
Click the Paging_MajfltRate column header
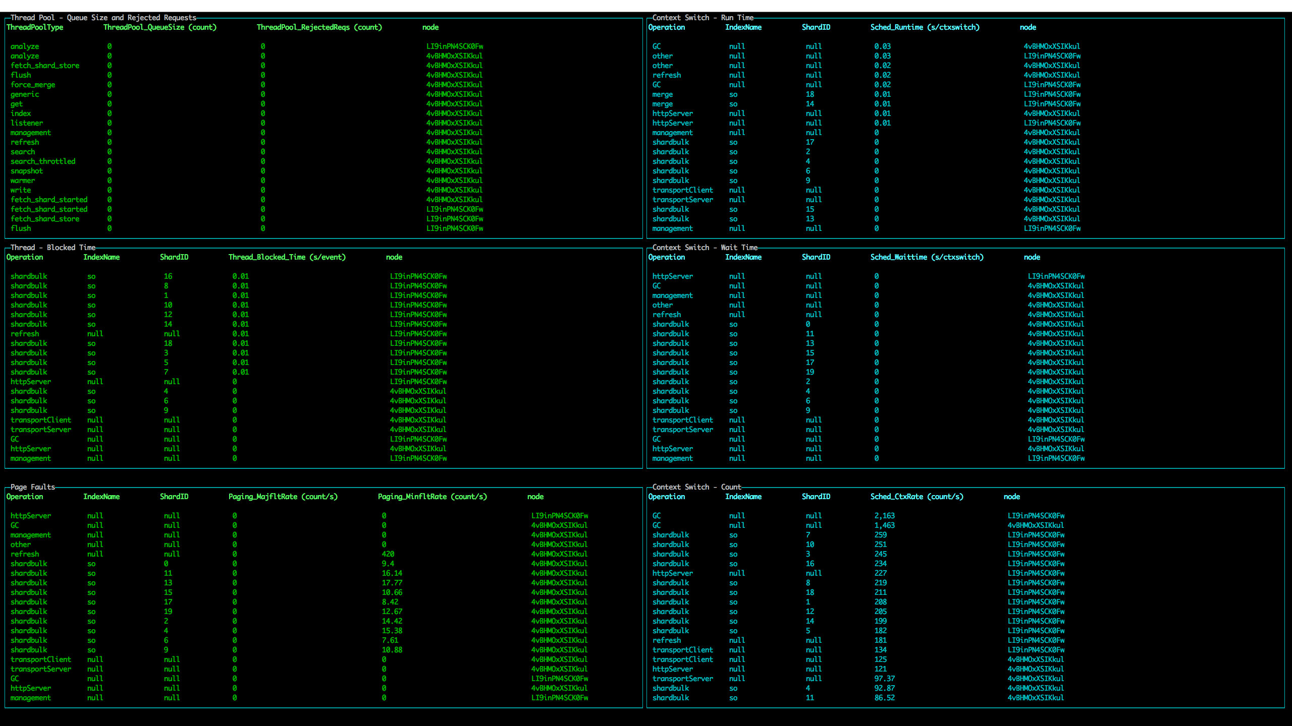coord(283,497)
